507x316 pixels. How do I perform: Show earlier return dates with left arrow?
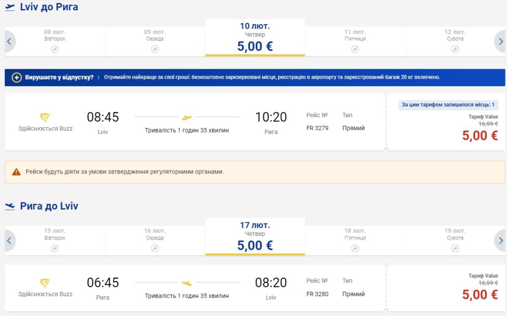pyautogui.click(x=9, y=241)
